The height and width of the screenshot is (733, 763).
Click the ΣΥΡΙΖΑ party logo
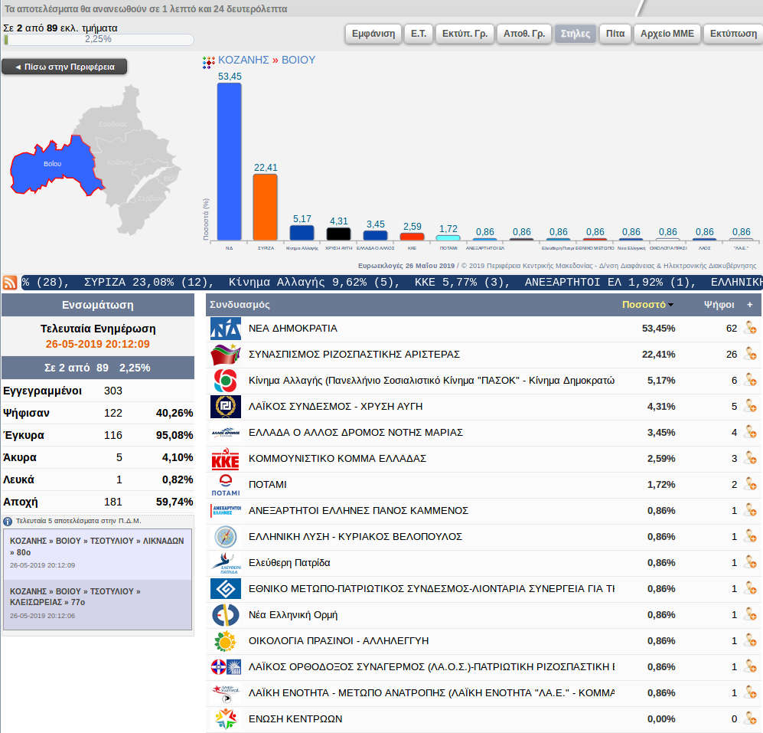pyautogui.click(x=225, y=355)
